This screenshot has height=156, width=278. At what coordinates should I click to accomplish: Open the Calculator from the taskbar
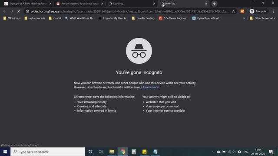133,152
